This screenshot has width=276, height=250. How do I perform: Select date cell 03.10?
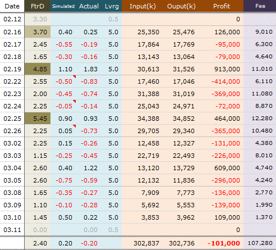(12, 217)
